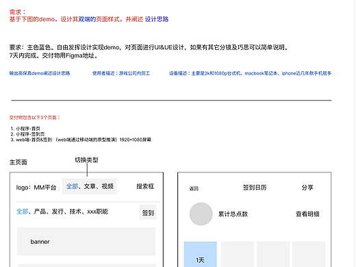This screenshot has width=356, height=267.
Task: Select the 全部、产品、发行 category row
Action: click(62, 212)
